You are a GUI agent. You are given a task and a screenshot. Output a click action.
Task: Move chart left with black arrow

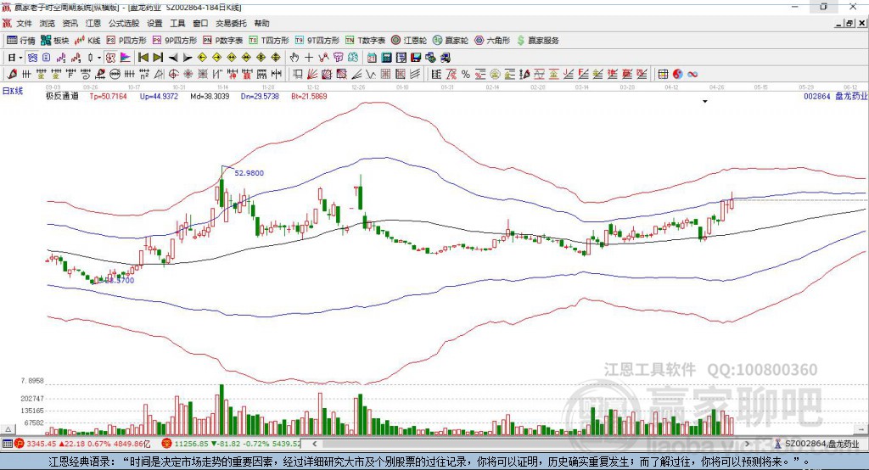tap(173, 58)
